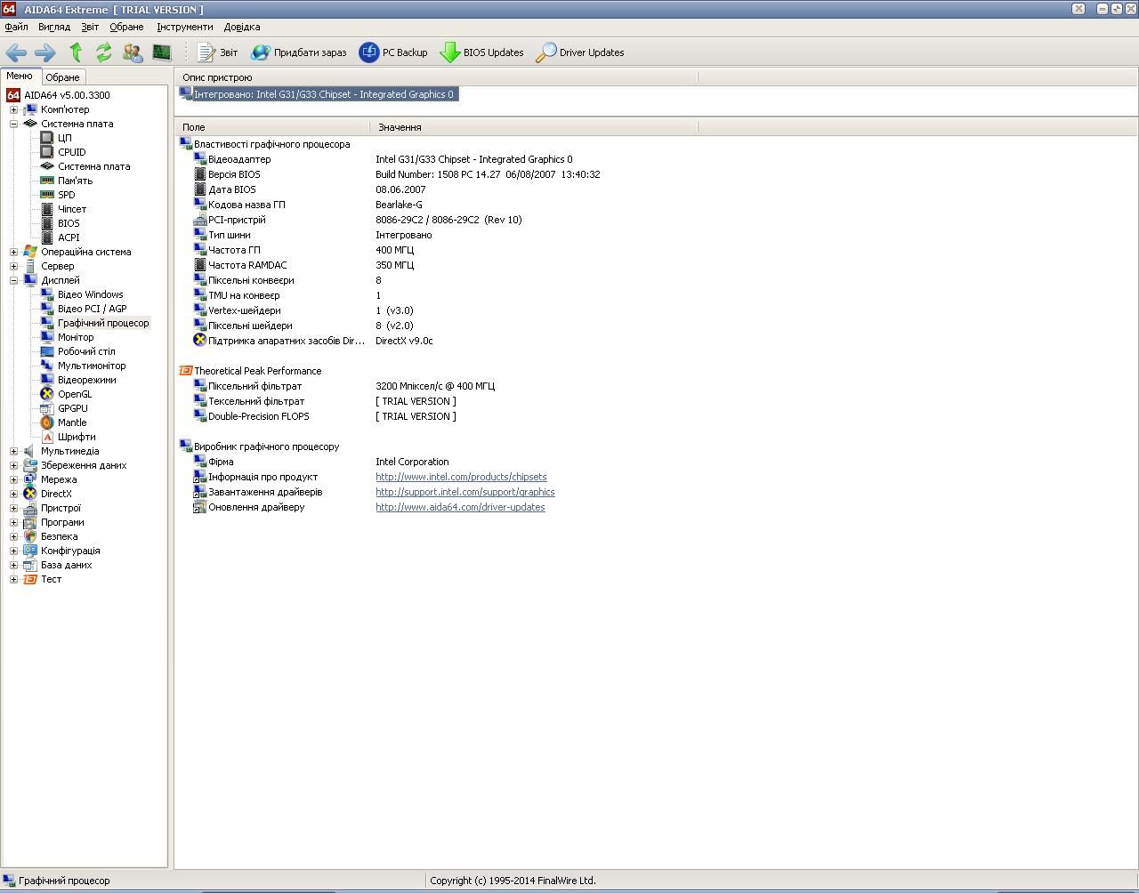Open Driver Updates from the toolbar
The width and height of the screenshot is (1139, 893).
[580, 52]
